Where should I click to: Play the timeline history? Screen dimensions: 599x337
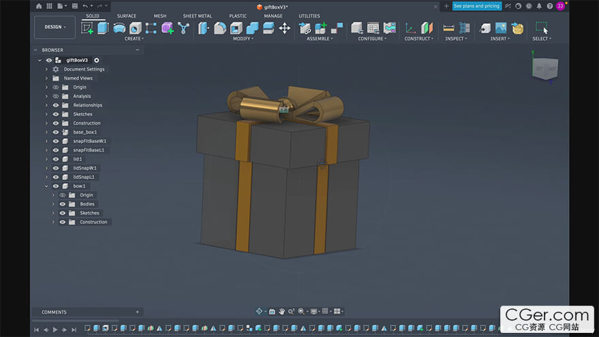click(55, 330)
